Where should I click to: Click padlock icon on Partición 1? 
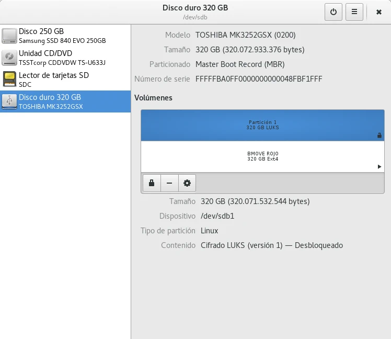[379, 135]
